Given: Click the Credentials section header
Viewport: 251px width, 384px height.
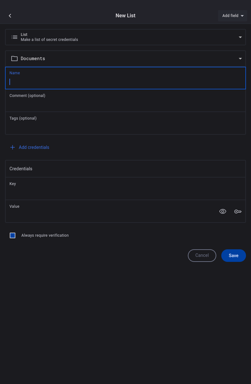Looking at the screenshot, I should (x=21, y=169).
